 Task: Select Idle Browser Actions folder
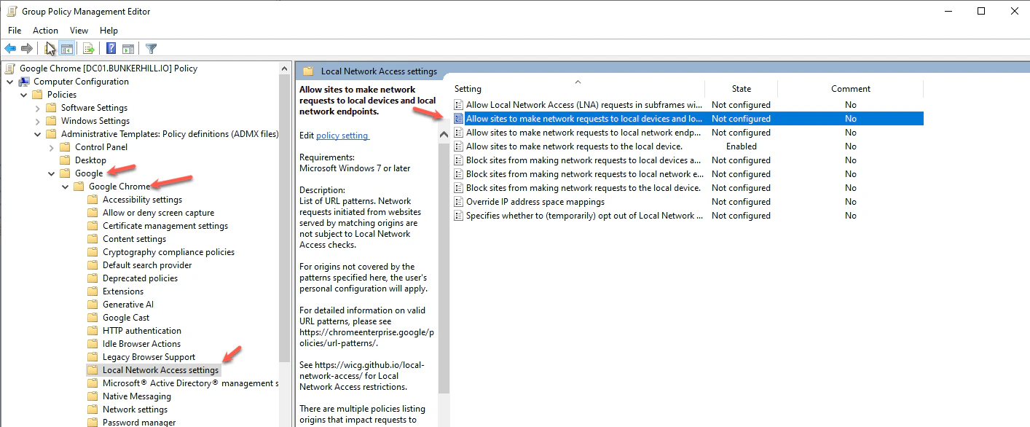(141, 344)
